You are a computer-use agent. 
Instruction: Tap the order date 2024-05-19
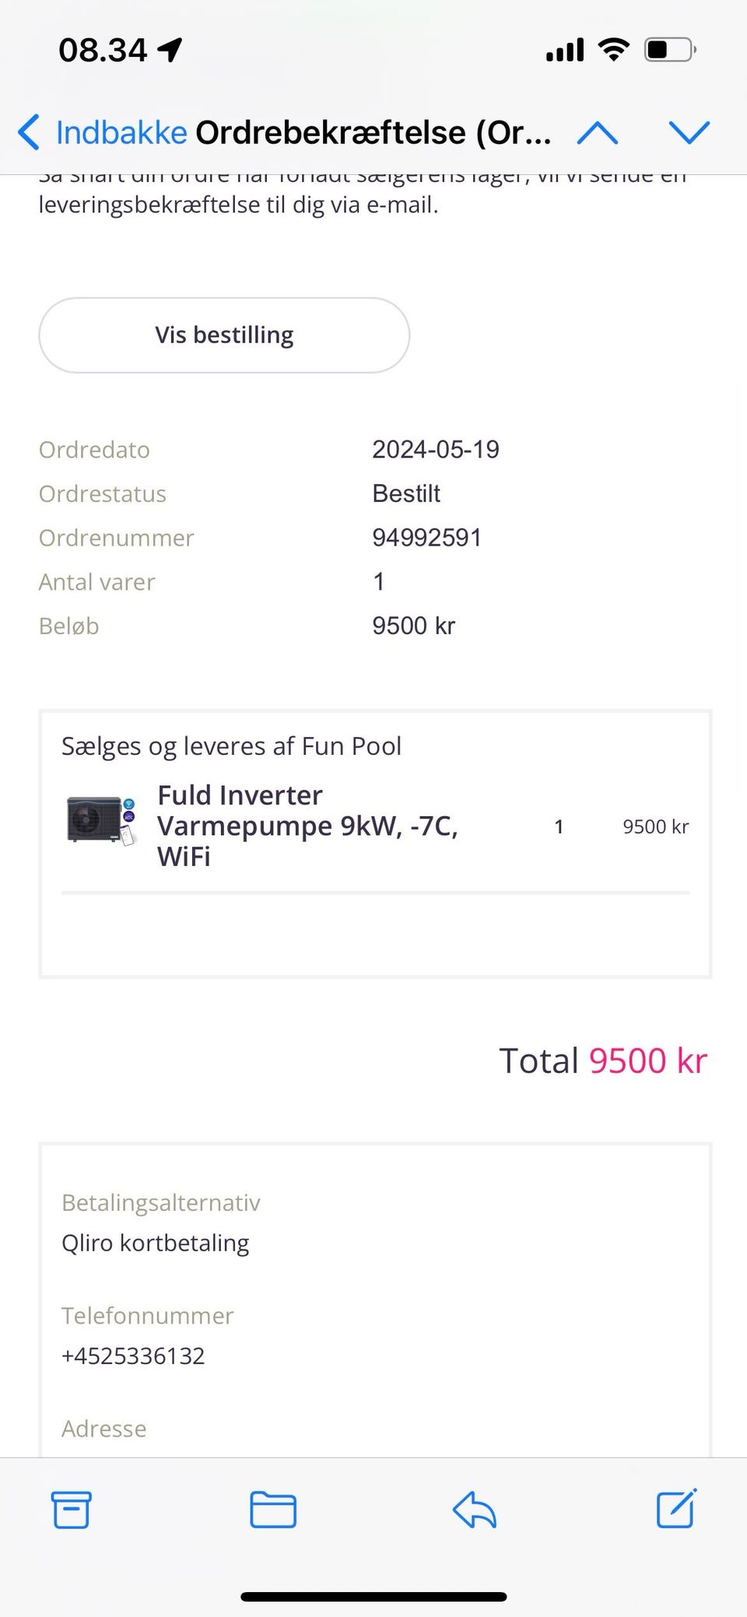[x=435, y=450]
